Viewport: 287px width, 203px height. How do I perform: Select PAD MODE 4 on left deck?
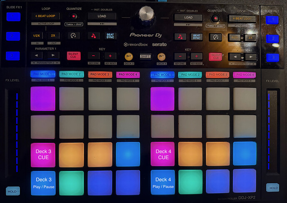pos(128,75)
